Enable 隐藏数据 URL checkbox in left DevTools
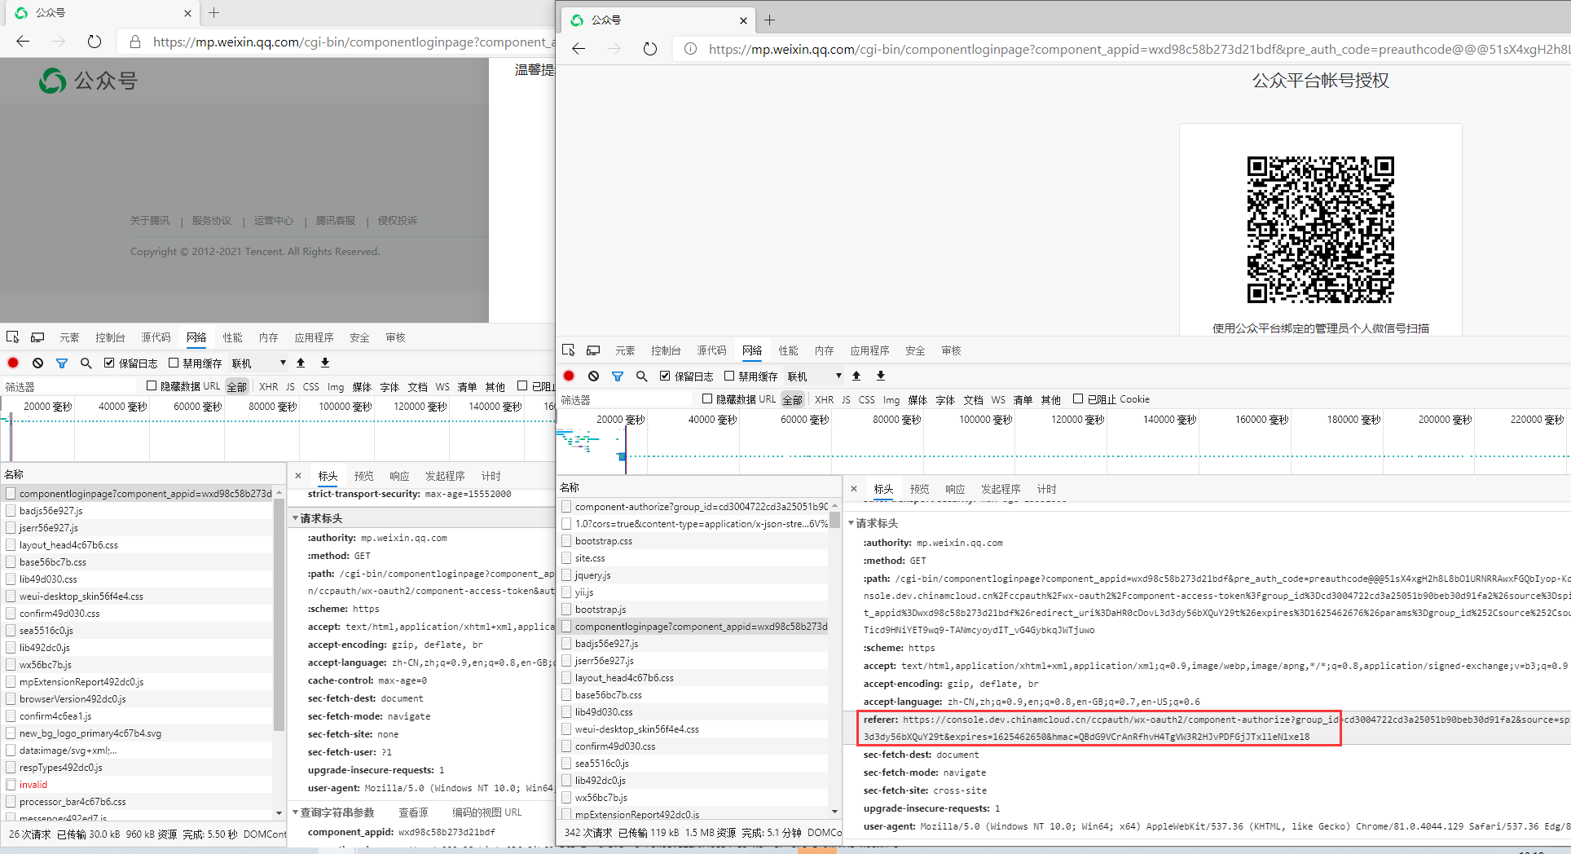The height and width of the screenshot is (854, 1571). (x=152, y=386)
